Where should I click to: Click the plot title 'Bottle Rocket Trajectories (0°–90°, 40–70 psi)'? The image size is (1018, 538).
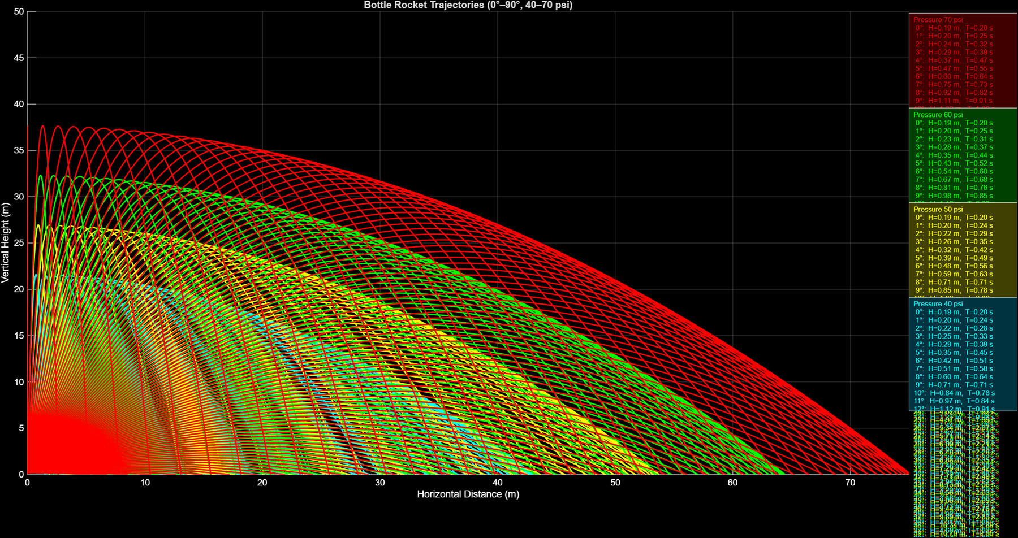click(x=468, y=5)
